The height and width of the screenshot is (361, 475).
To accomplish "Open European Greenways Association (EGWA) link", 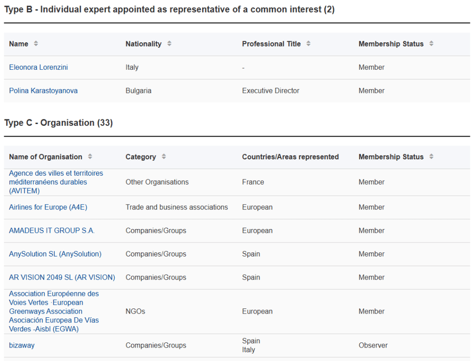I will [54, 311].
